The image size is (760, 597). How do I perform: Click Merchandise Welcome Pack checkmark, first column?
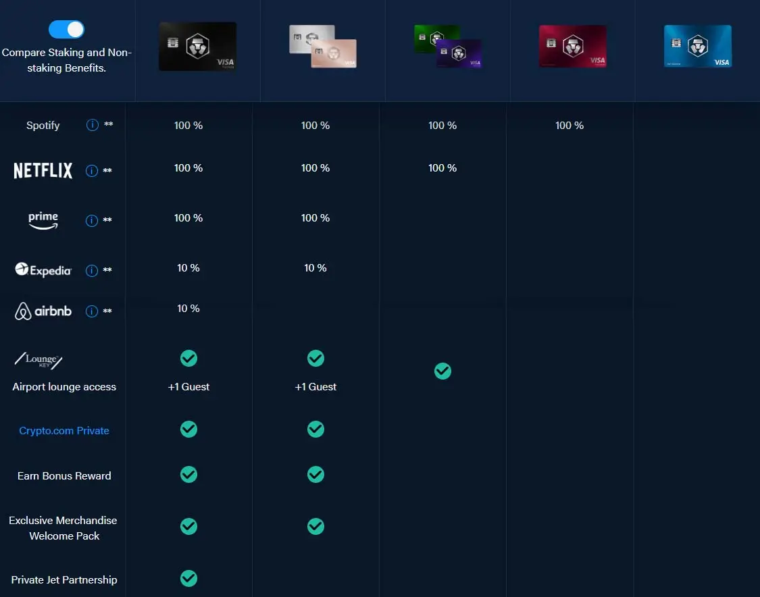pos(188,526)
